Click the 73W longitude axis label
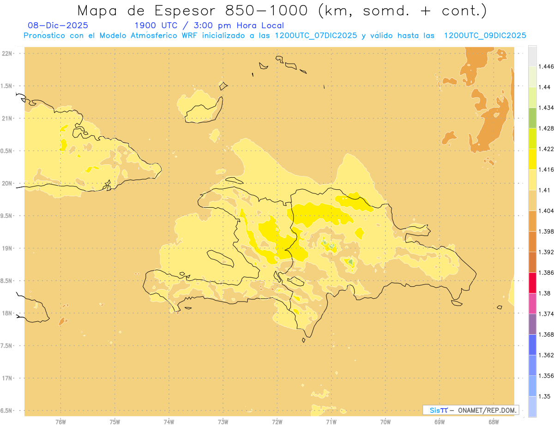Viewport: 554px width, 428px height. tap(223, 422)
